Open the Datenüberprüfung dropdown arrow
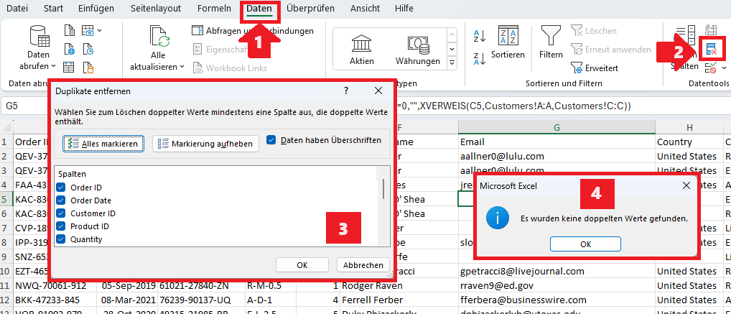The image size is (731, 314). (x=724, y=68)
